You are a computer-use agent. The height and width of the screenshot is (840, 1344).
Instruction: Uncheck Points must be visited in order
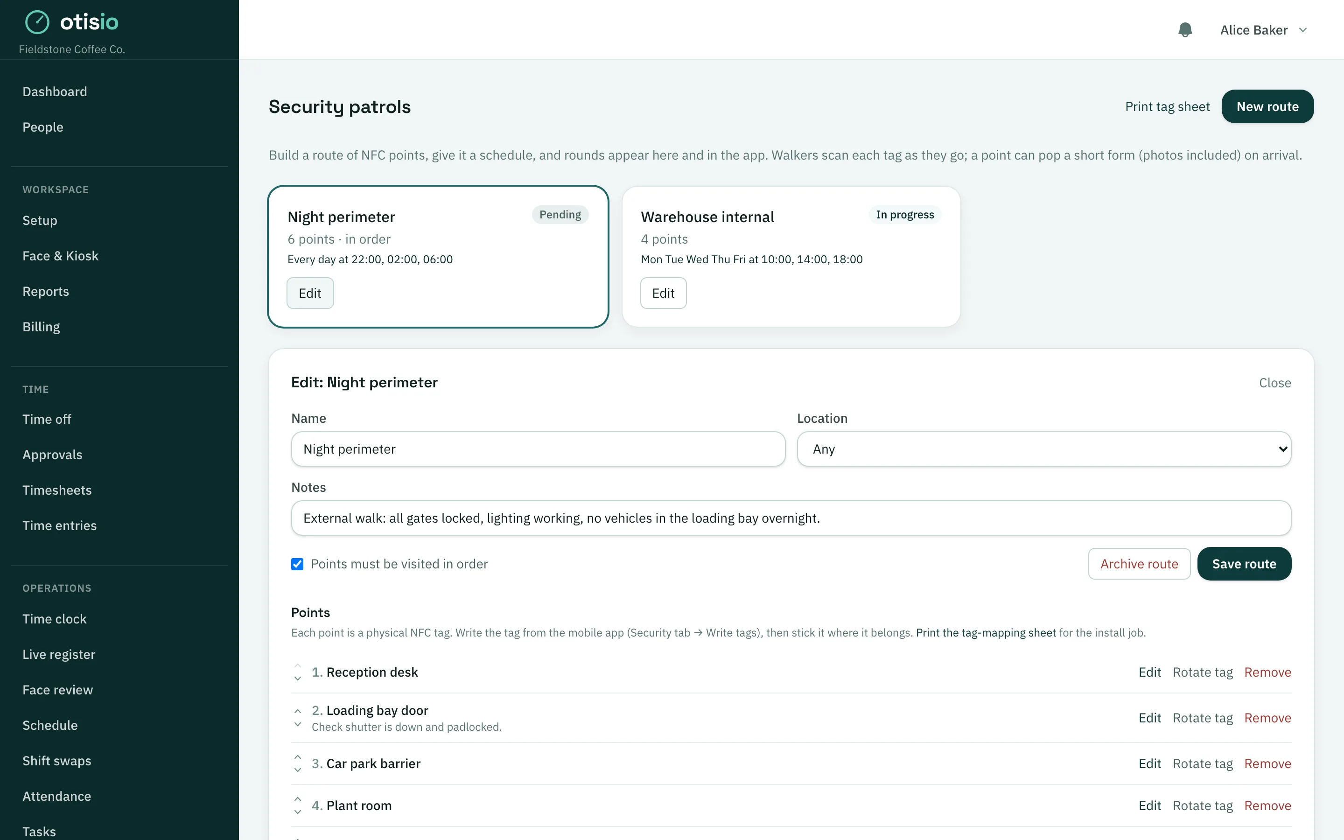[297, 564]
